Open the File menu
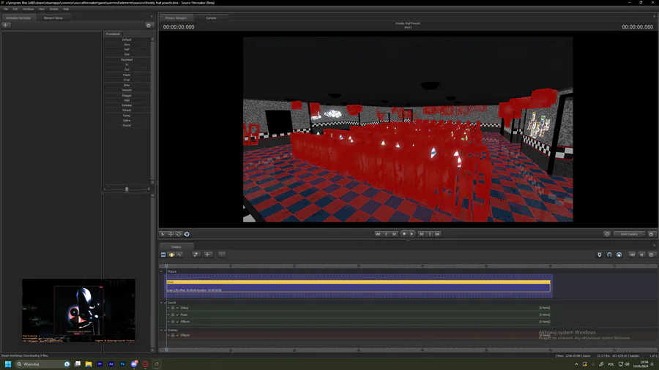The width and height of the screenshot is (659, 370). [5, 9]
